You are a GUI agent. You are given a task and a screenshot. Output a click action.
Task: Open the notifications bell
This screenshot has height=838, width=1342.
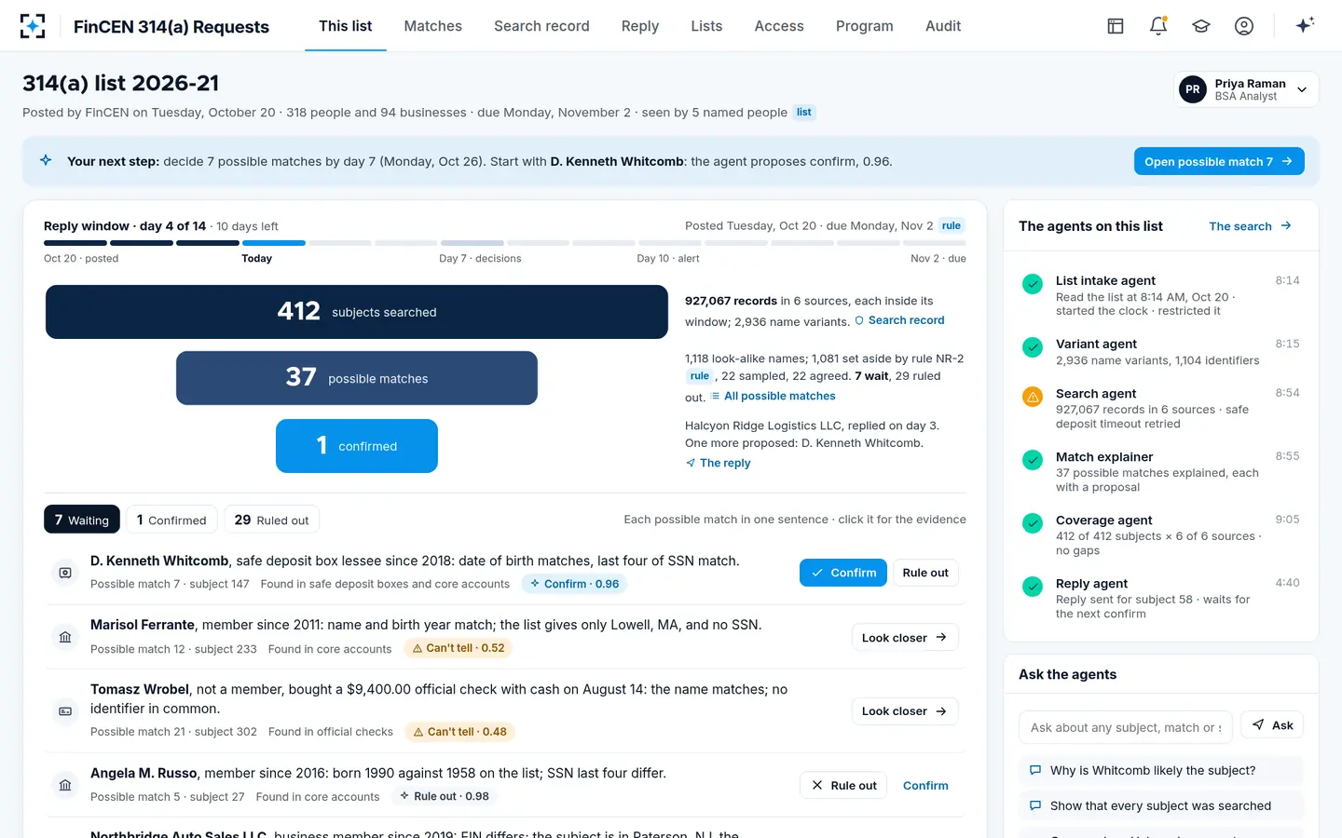[x=1158, y=26]
